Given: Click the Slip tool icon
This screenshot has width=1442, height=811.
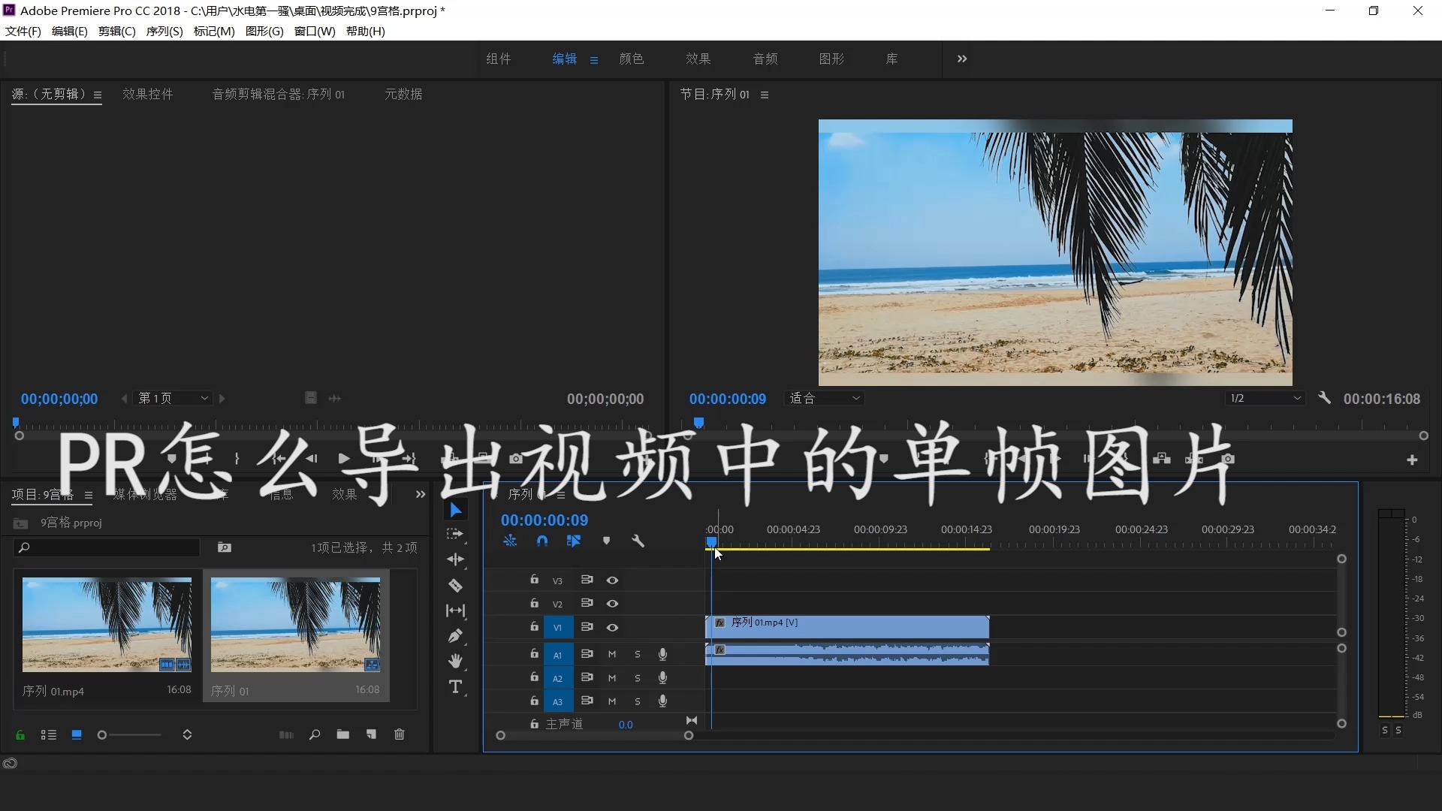Looking at the screenshot, I should pyautogui.click(x=456, y=610).
